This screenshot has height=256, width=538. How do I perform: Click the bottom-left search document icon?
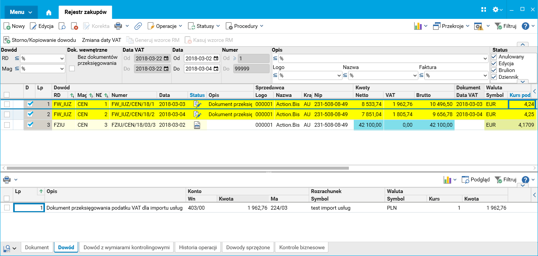pos(7,248)
